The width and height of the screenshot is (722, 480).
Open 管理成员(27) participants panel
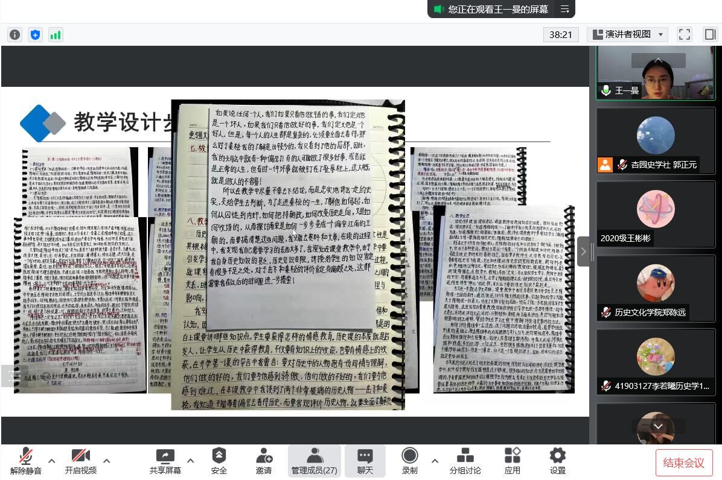click(x=314, y=461)
